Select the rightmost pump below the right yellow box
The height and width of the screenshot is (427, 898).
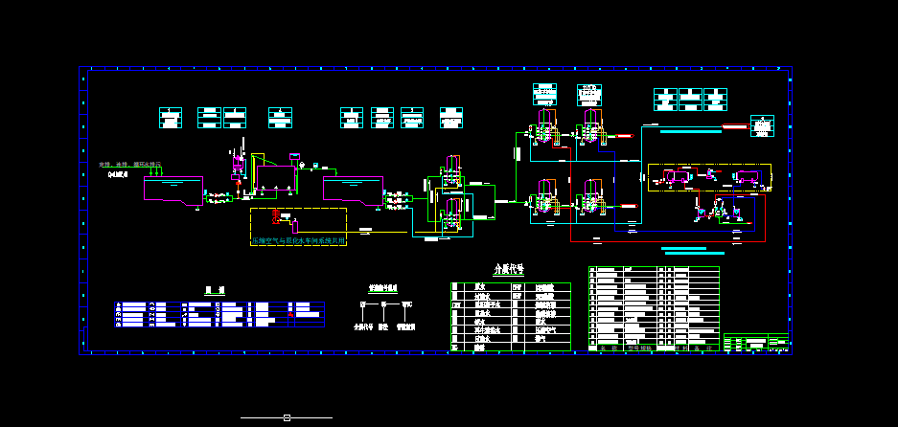[737, 213]
